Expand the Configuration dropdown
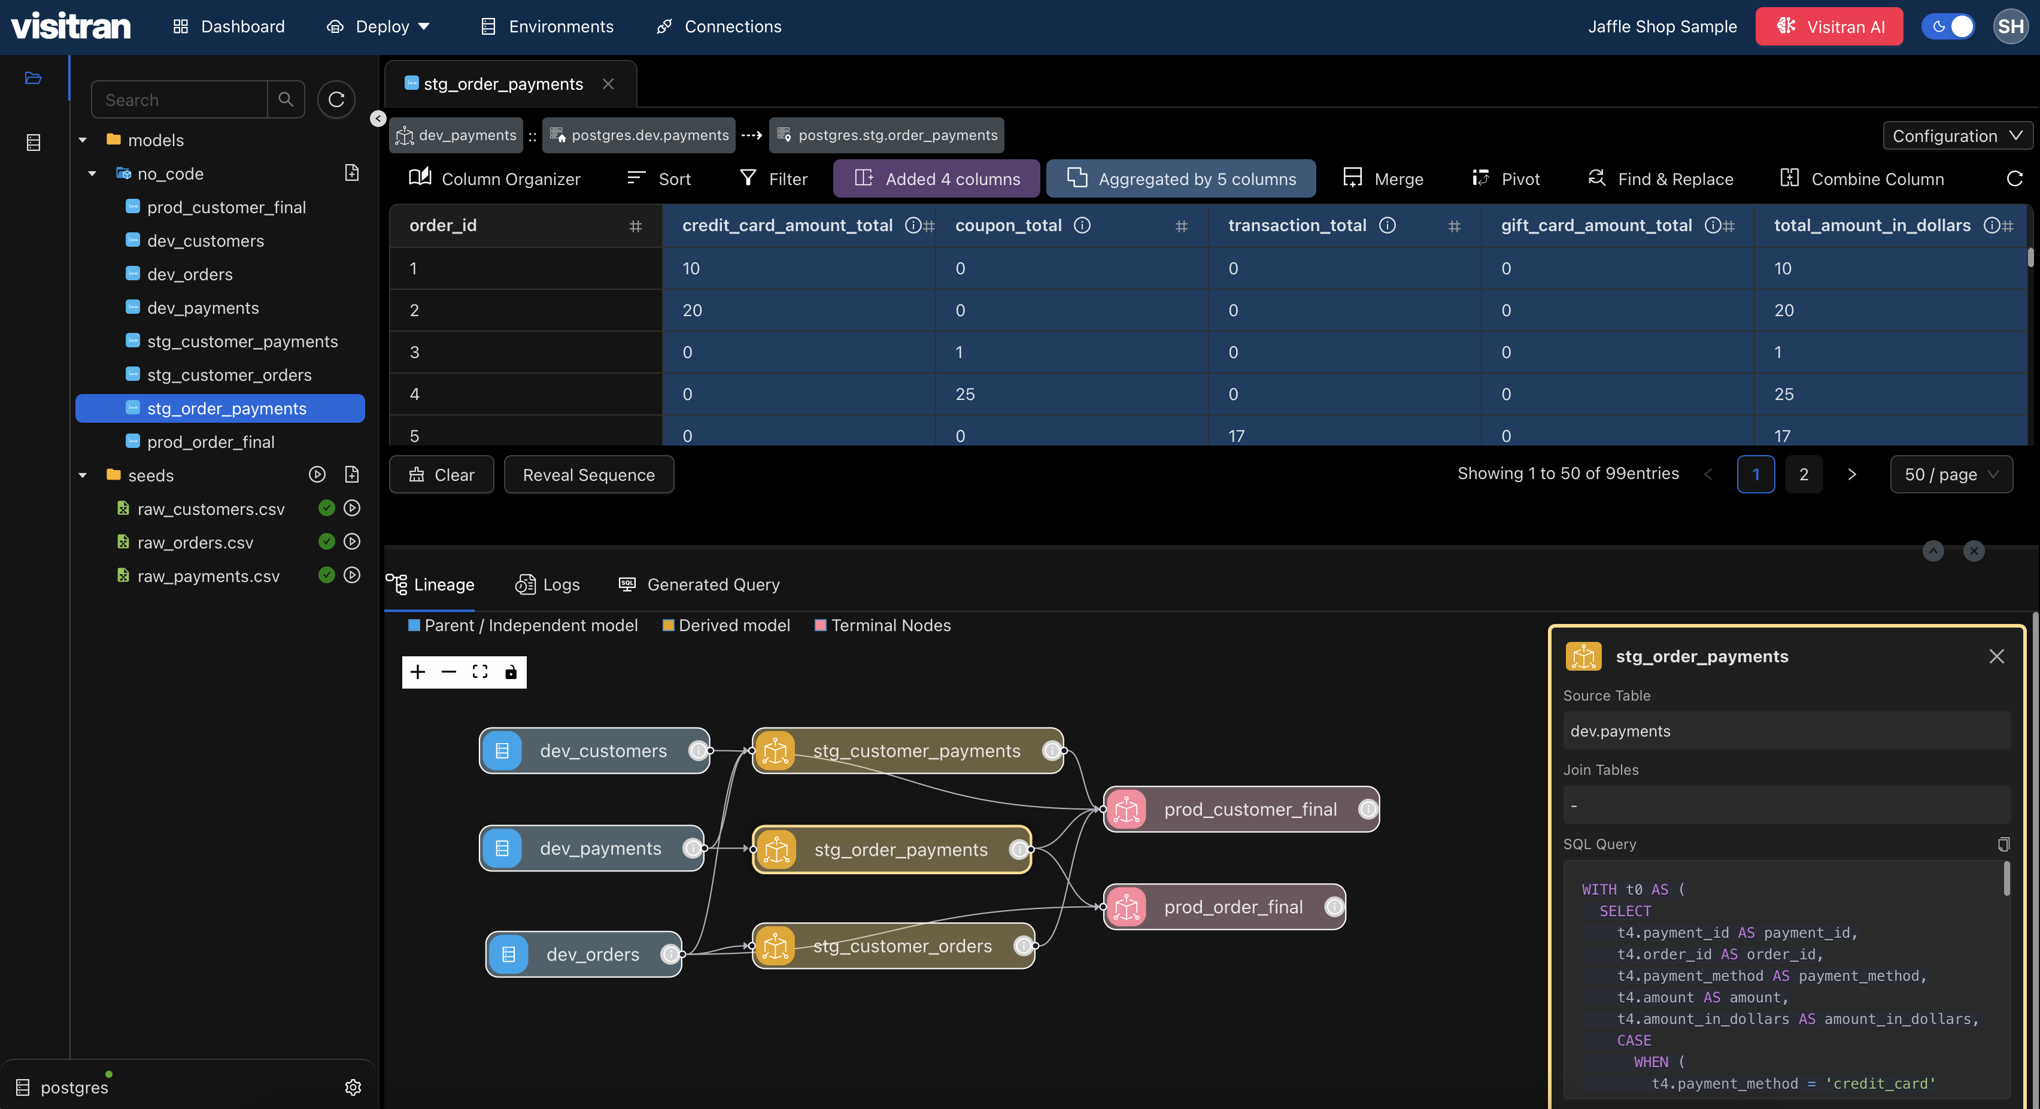 (x=1957, y=135)
